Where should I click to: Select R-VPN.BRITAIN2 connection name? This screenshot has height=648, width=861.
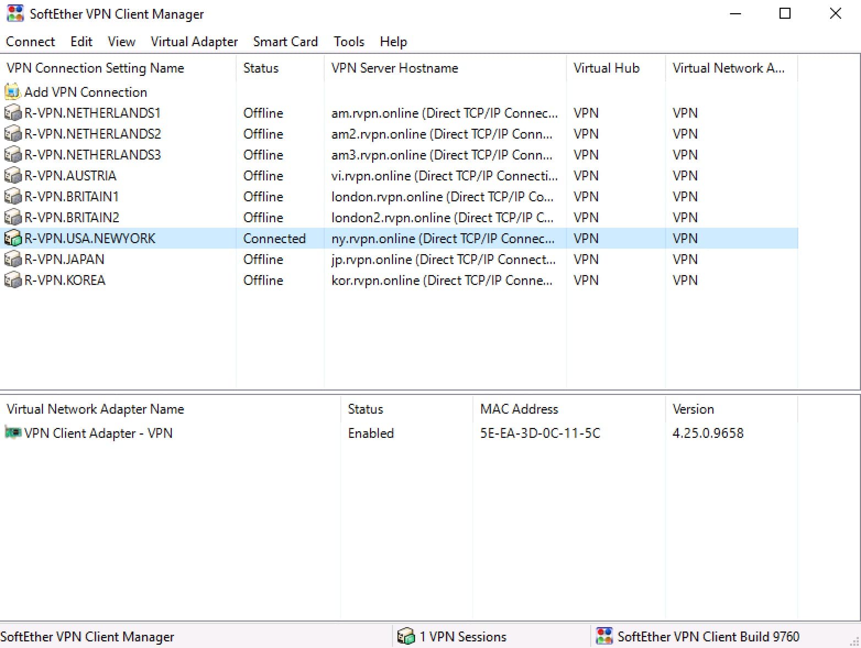coord(72,217)
